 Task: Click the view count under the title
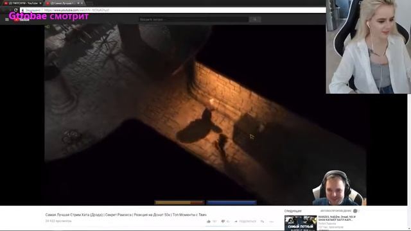pyautogui.click(x=58, y=221)
